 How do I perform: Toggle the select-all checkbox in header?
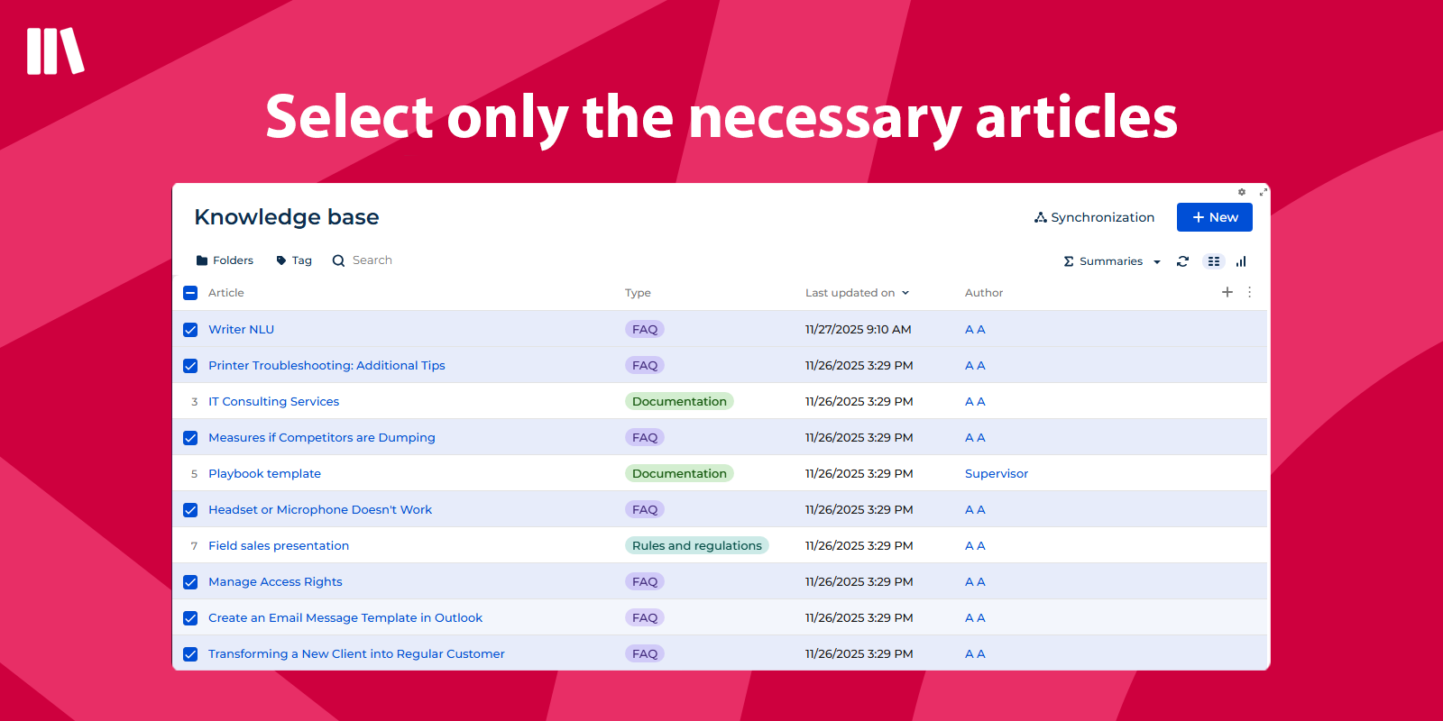[x=190, y=293]
